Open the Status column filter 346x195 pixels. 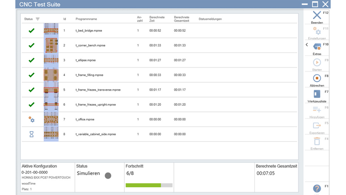pyautogui.click(x=38, y=19)
